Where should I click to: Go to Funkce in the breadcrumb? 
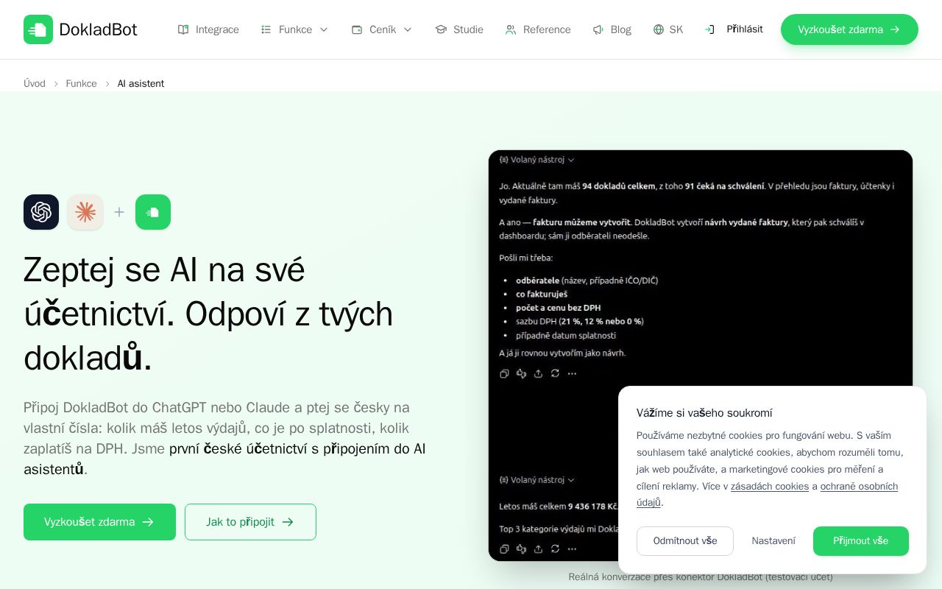point(81,84)
